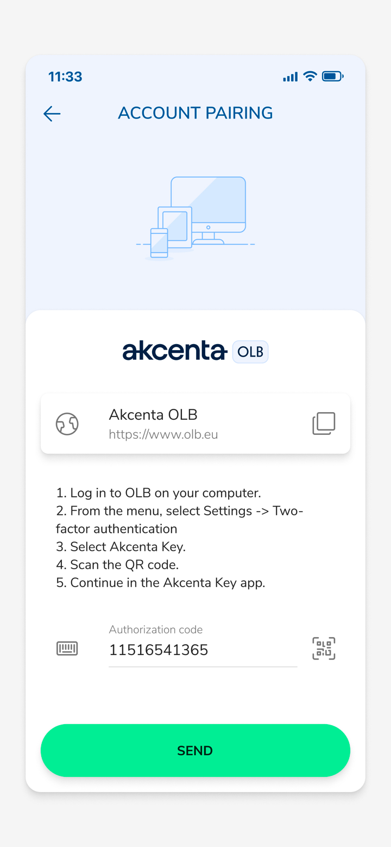Click the globe icon beside Akcenta OLB

click(x=67, y=423)
